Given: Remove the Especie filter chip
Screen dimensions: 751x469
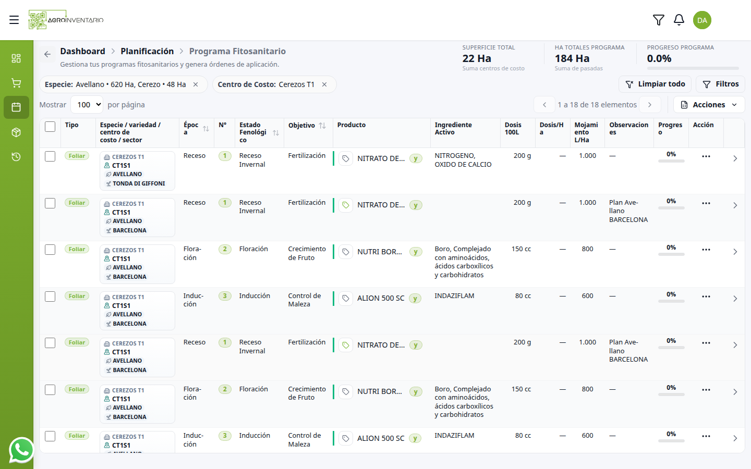Looking at the screenshot, I should (x=196, y=84).
